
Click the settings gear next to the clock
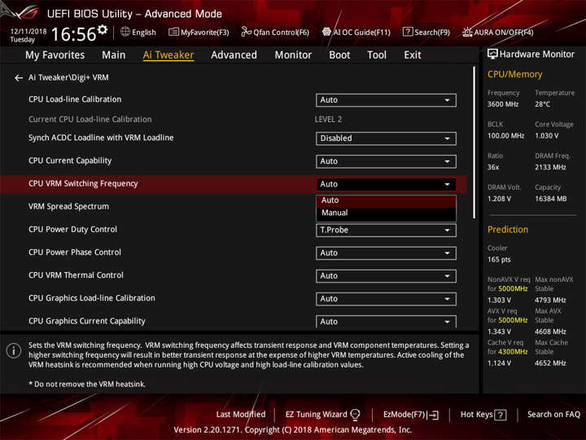[103, 29]
